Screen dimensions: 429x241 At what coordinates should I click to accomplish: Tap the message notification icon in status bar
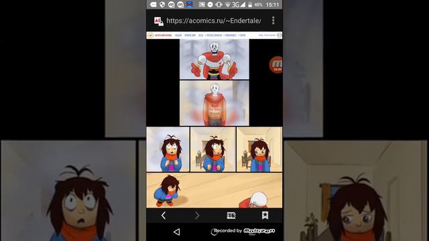pyautogui.click(x=154, y=5)
